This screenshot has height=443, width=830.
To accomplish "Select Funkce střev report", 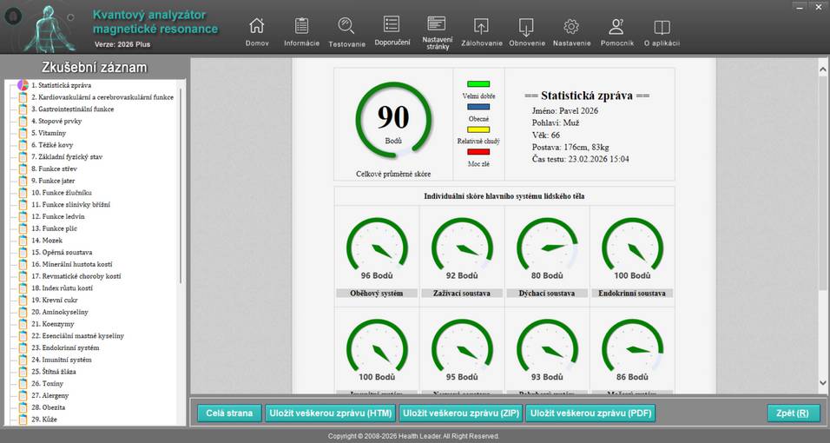I will [54, 169].
